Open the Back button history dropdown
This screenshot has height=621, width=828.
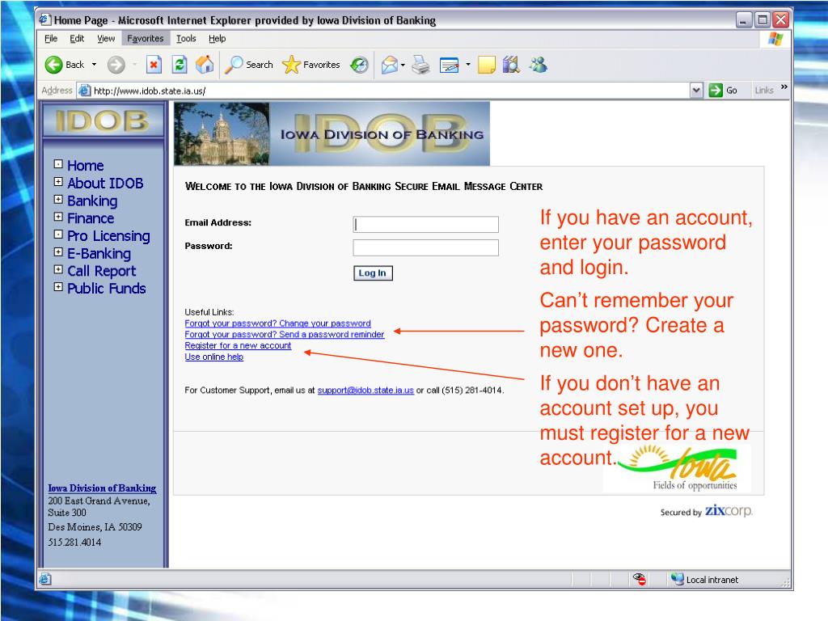[x=94, y=65]
